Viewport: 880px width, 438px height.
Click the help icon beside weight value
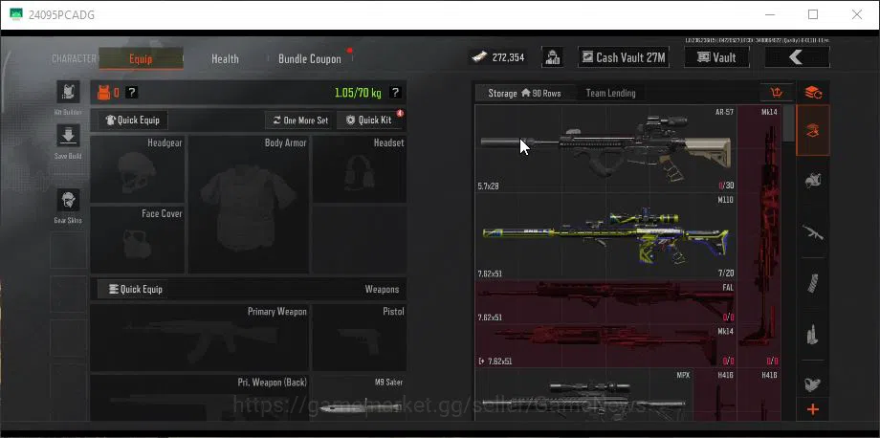(395, 93)
